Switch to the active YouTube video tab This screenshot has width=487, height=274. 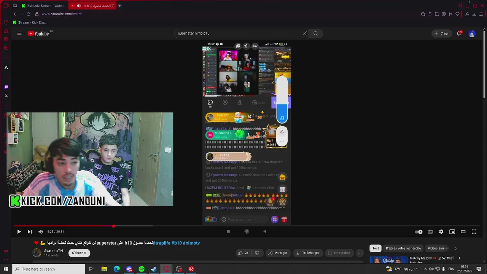[x=92, y=6]
